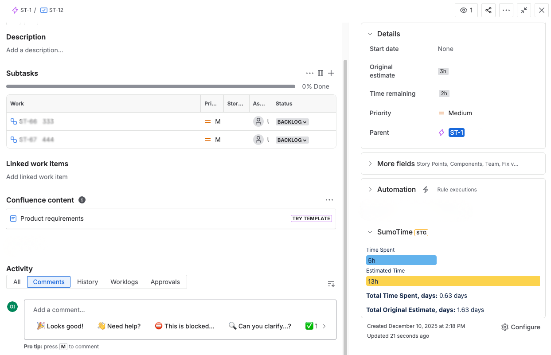The image size is (551, 355).
Task: Click the activity sort order icon
Action: point(331,284)
